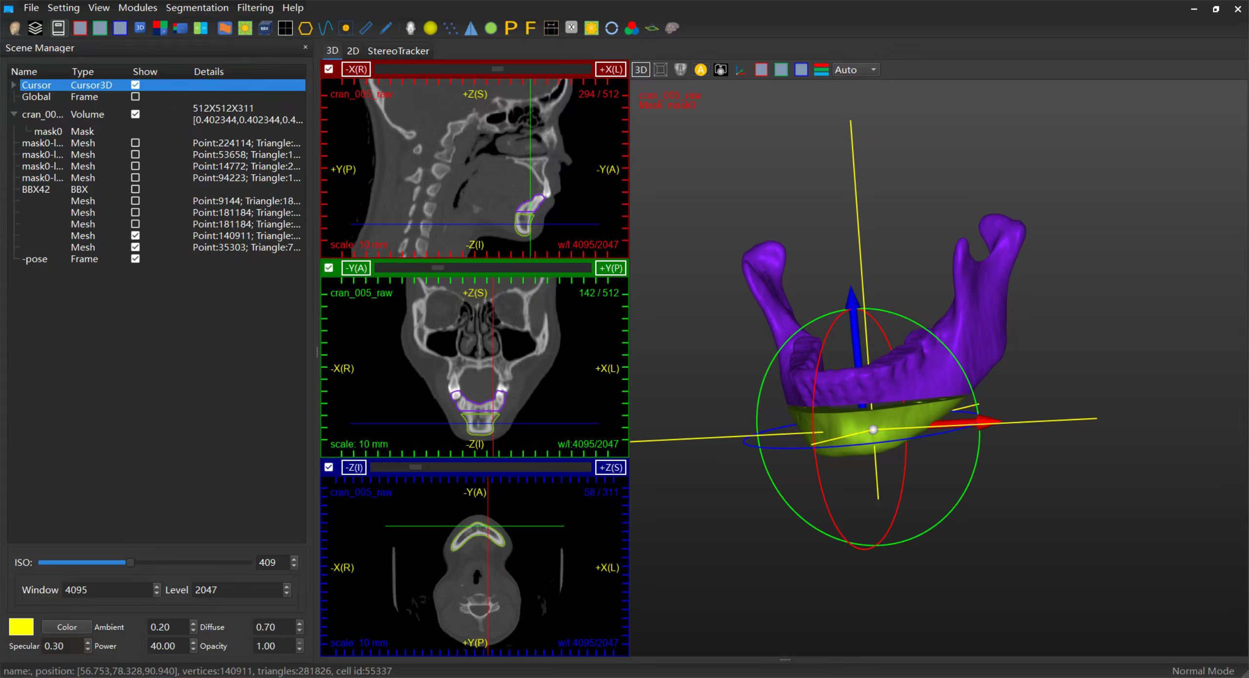Click the +Y(P) button on the coronal view
1249x678 pixels.
pos(611,268)
